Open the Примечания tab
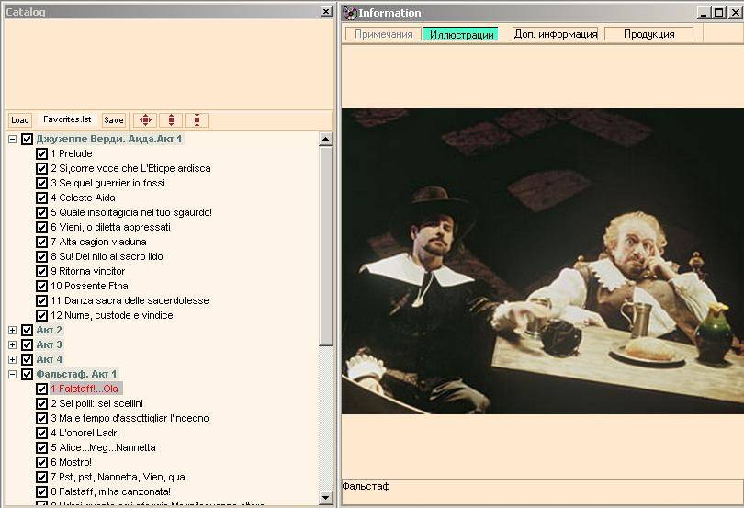The height and width of the screenshot is (508, 744). click(383, 34)
